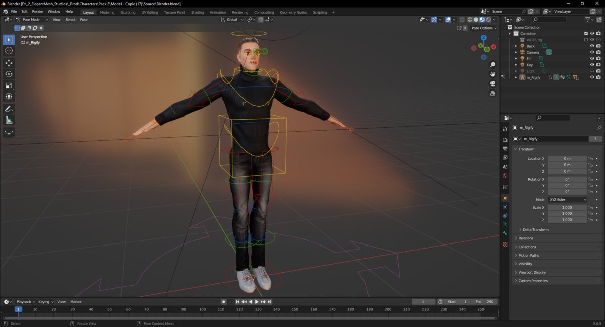Open the Render menu
This screenshot has width=605, height=327.
38,11
